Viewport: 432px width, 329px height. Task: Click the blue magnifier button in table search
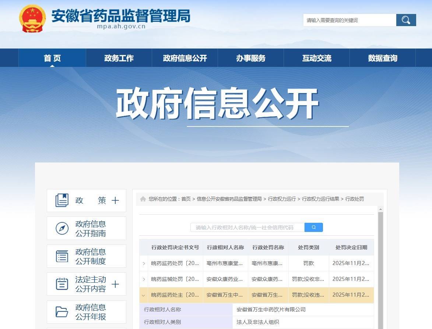(313, 227)
